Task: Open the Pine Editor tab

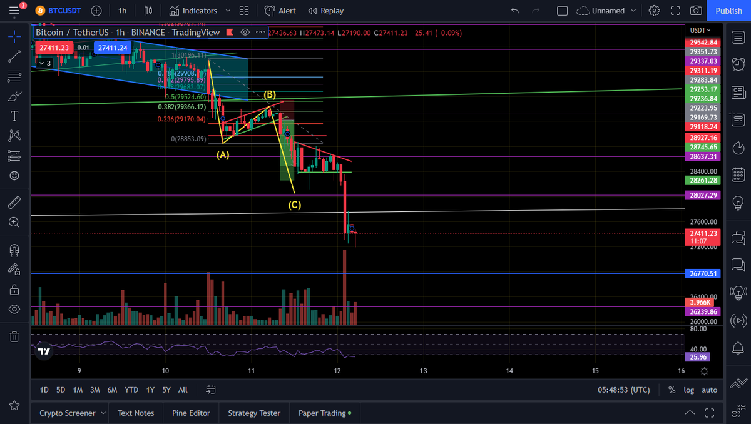Action: point(191,413)
